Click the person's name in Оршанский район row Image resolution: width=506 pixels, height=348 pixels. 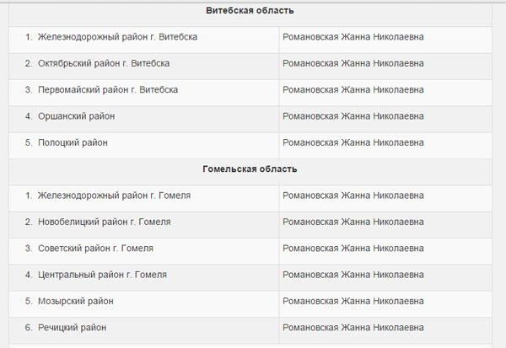(x=353, y=116)
